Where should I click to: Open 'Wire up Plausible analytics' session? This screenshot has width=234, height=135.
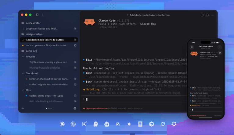pyautogui.click(x=49, y=68)
